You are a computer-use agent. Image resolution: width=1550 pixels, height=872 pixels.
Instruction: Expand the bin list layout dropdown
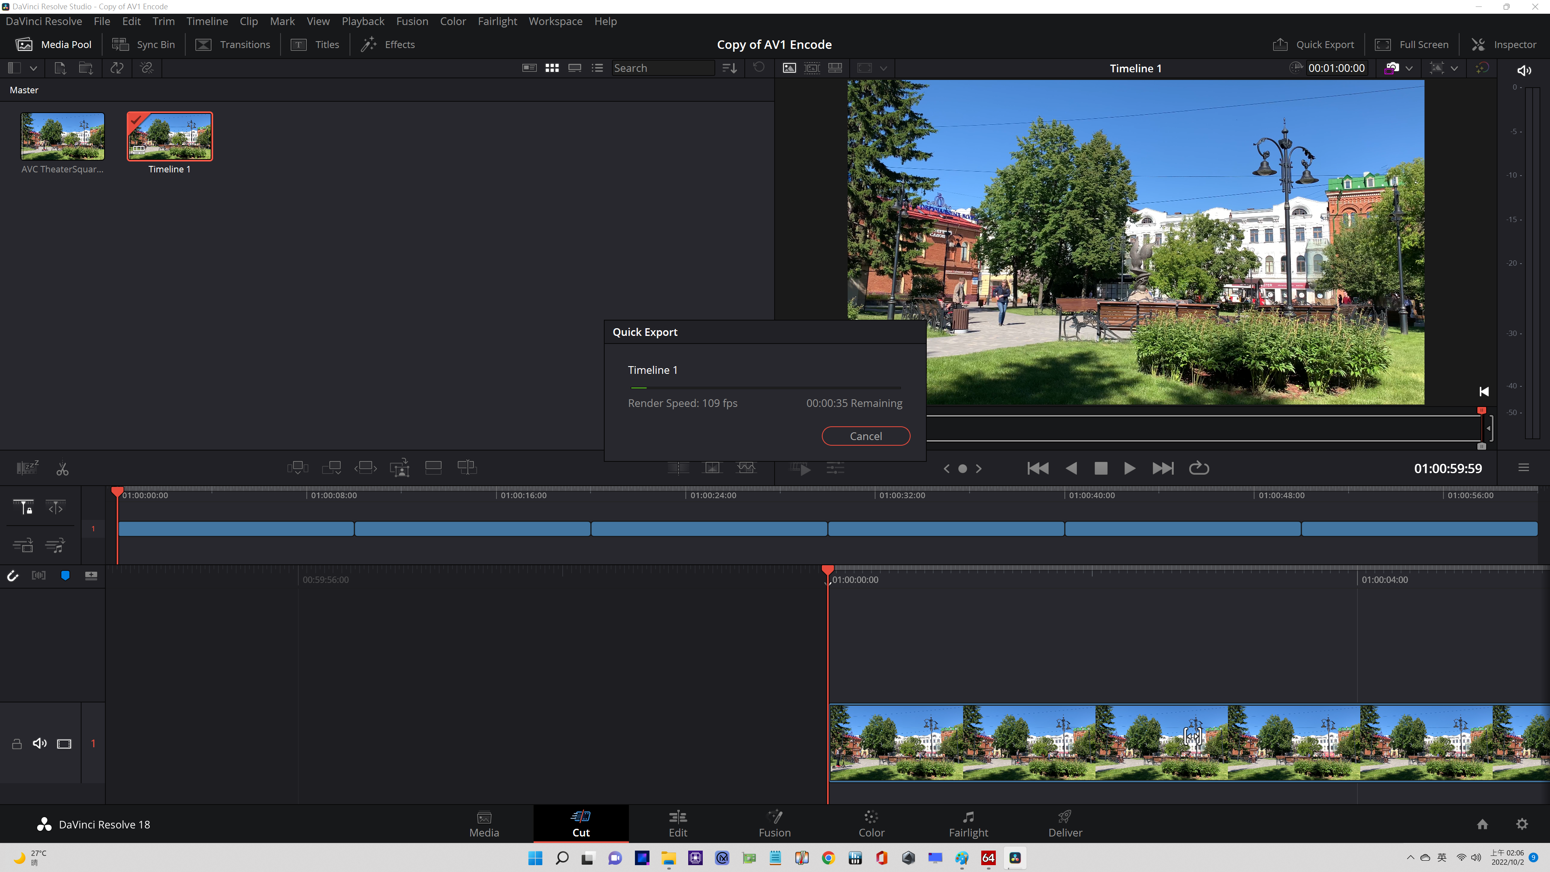tap(34, 68)
